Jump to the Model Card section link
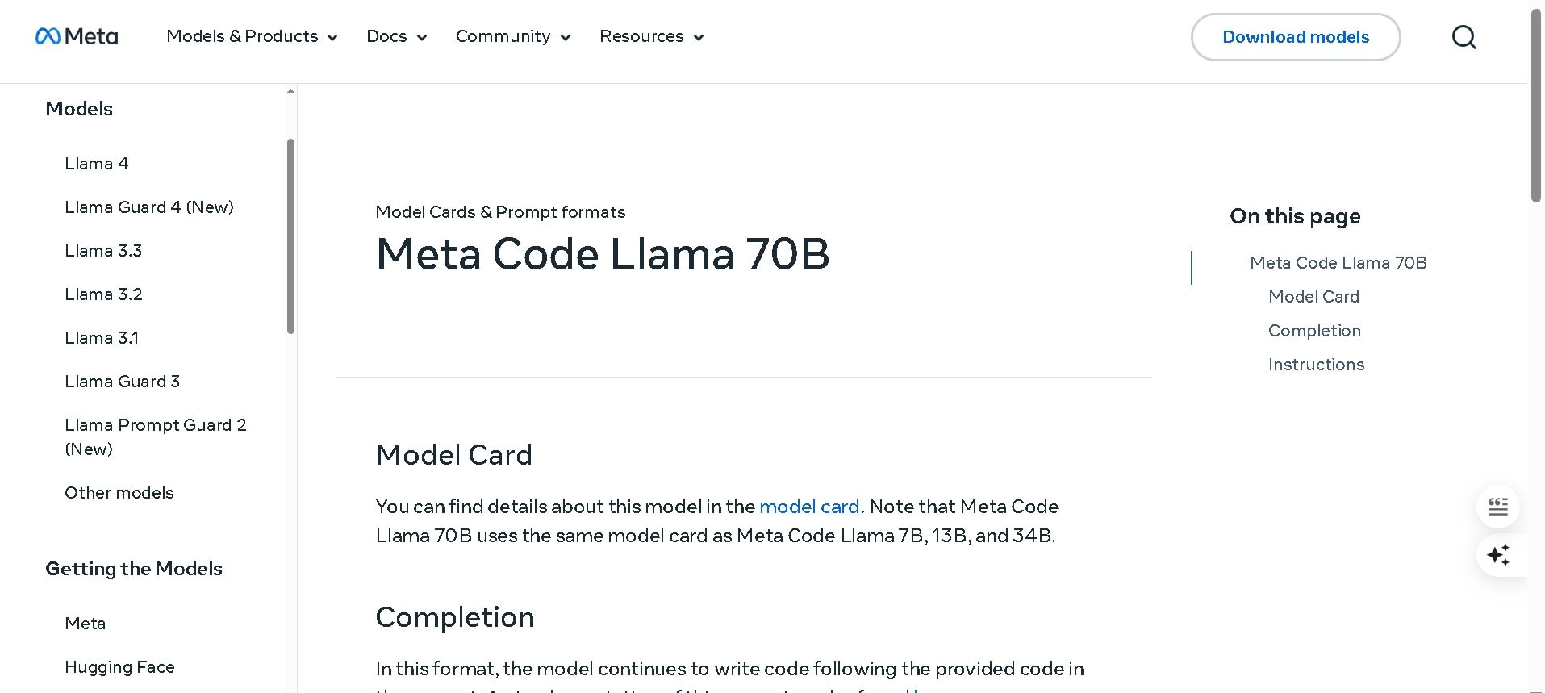This screenshot has width=1545, height=693. 1313,296
